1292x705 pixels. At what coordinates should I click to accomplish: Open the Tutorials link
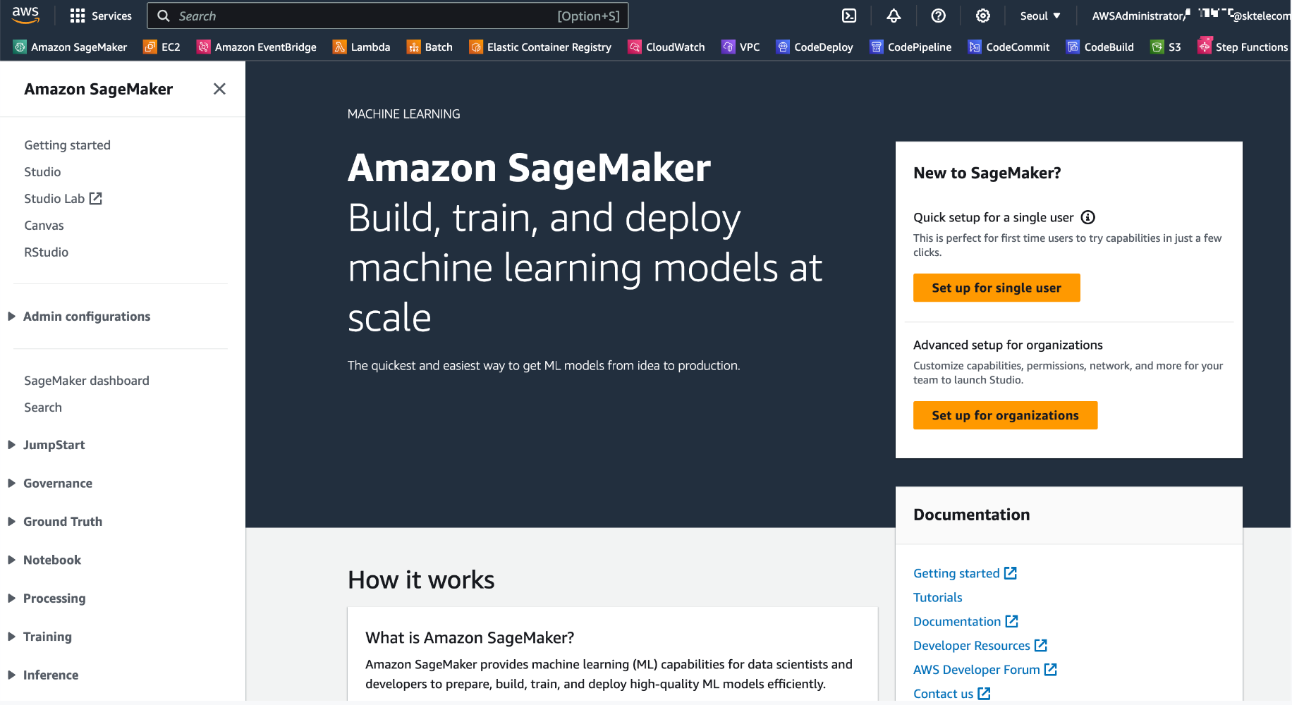coord(938,597)
